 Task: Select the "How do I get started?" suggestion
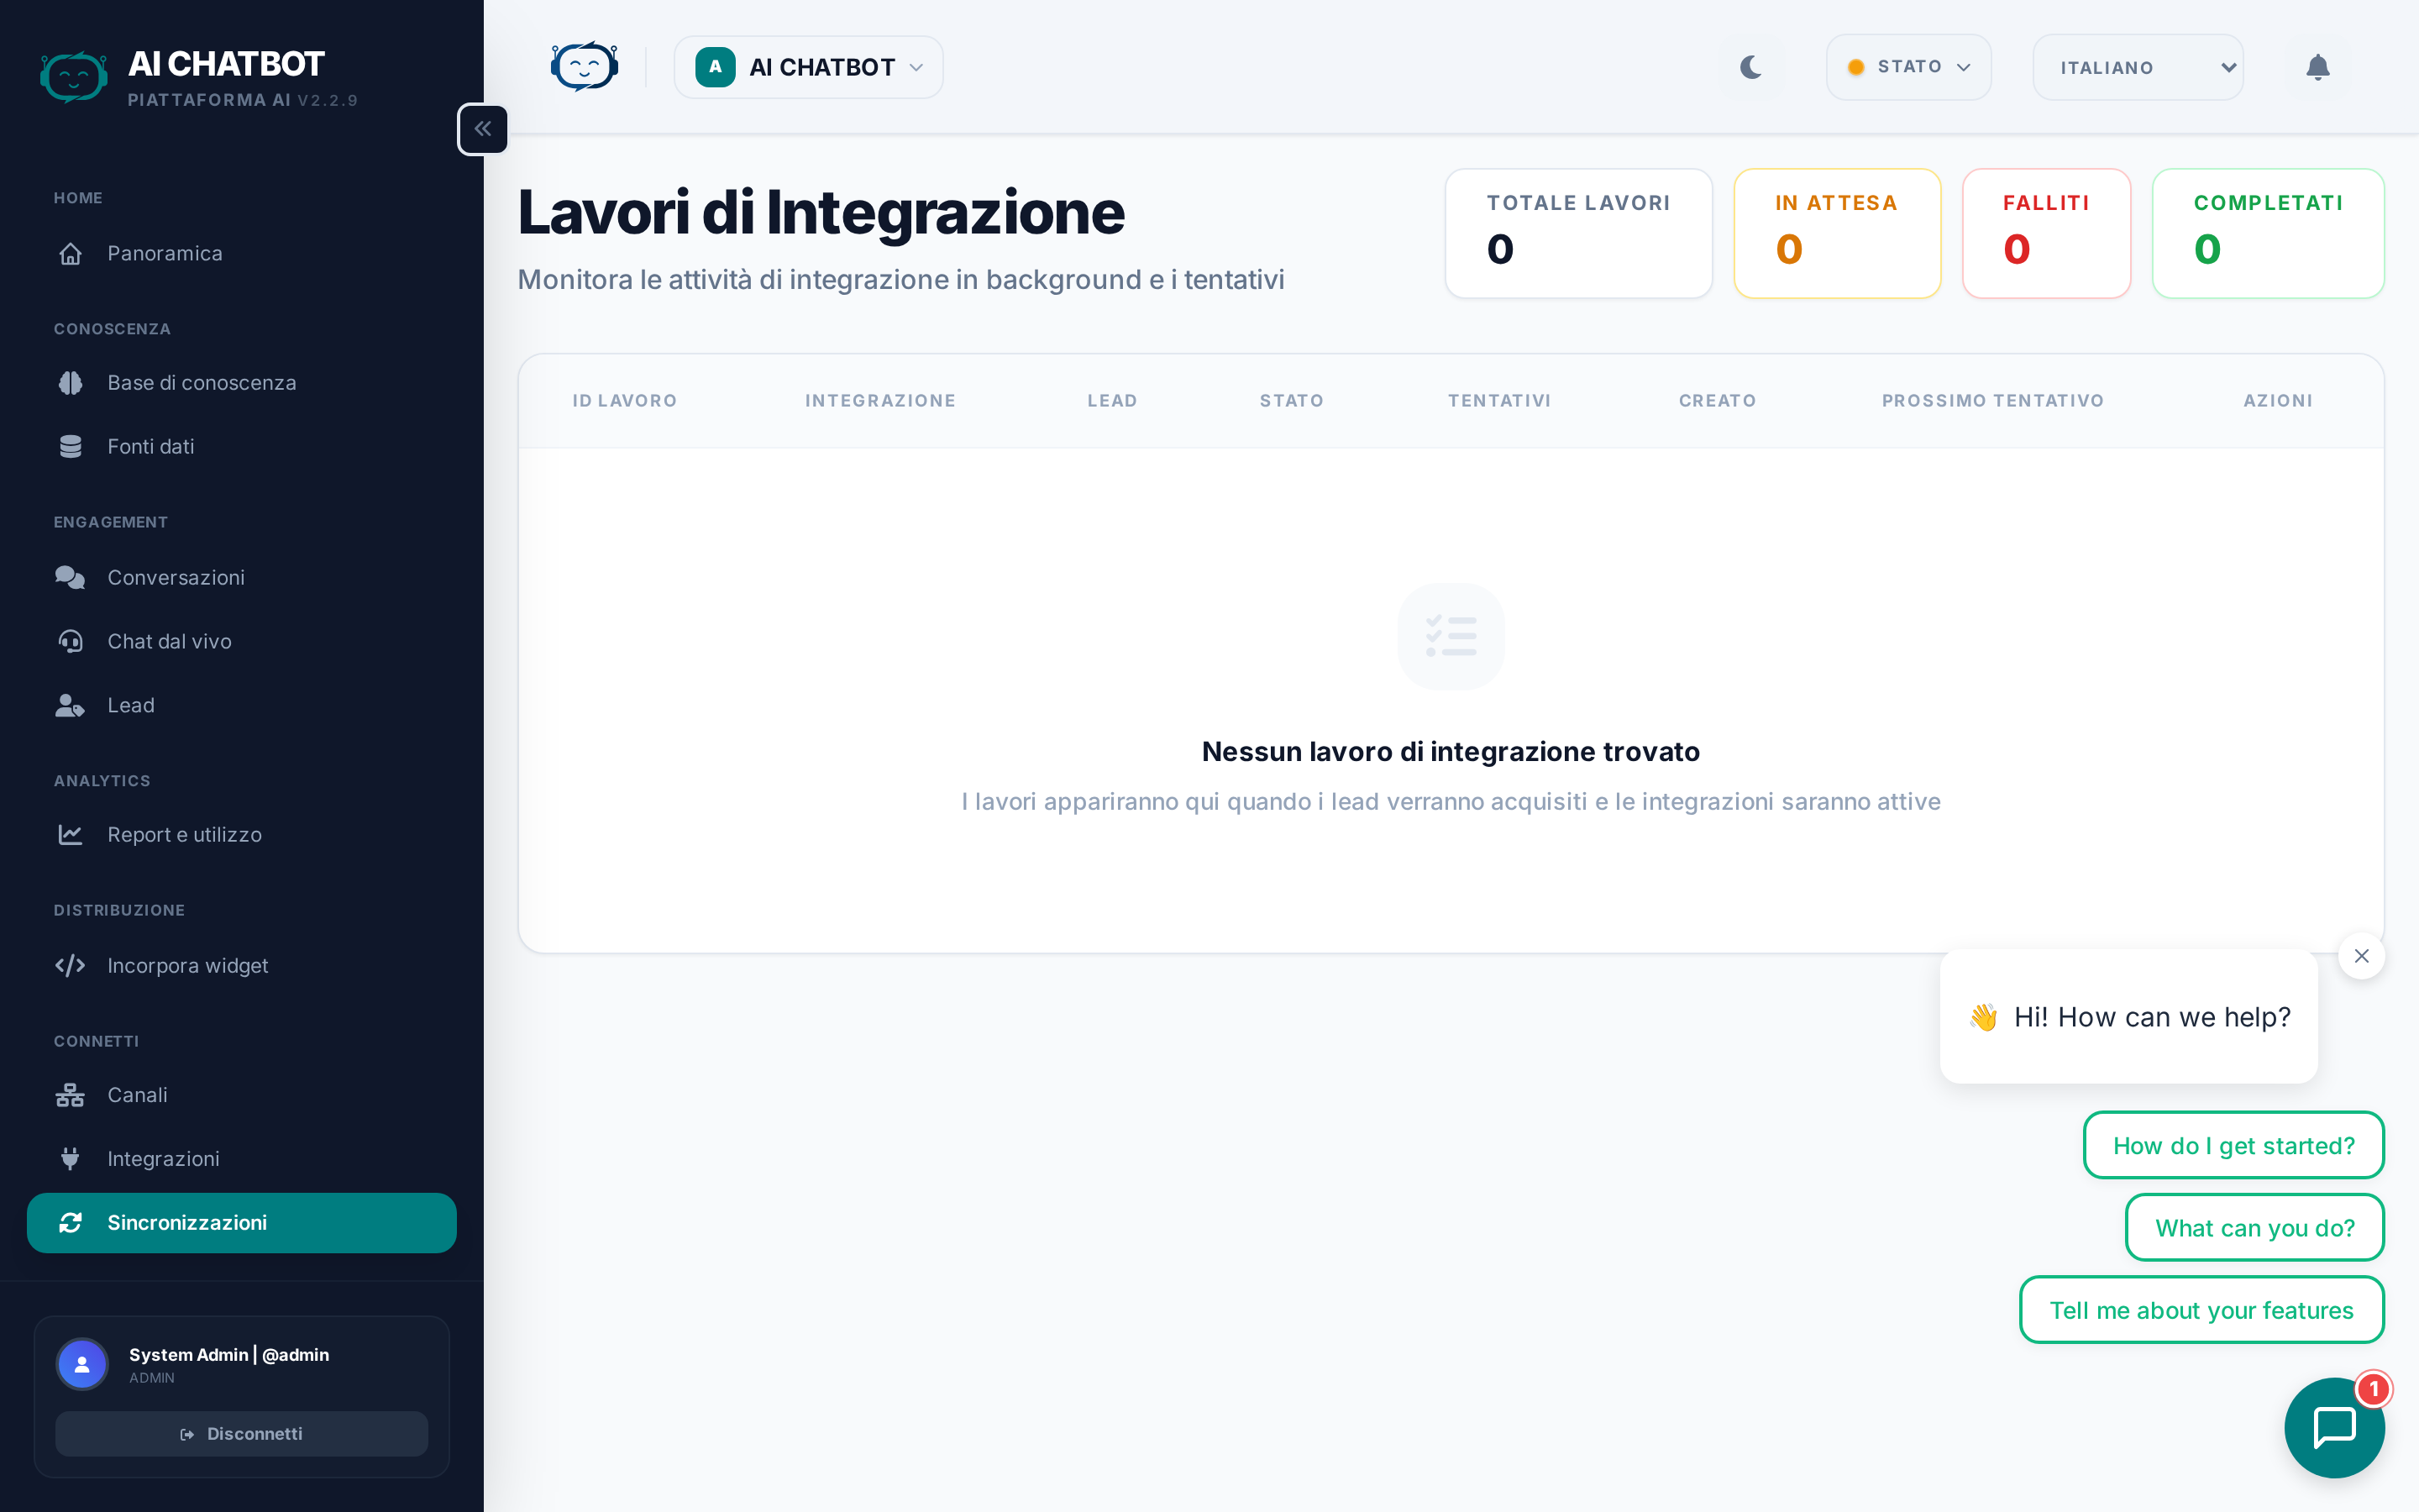[2233, 1145]
